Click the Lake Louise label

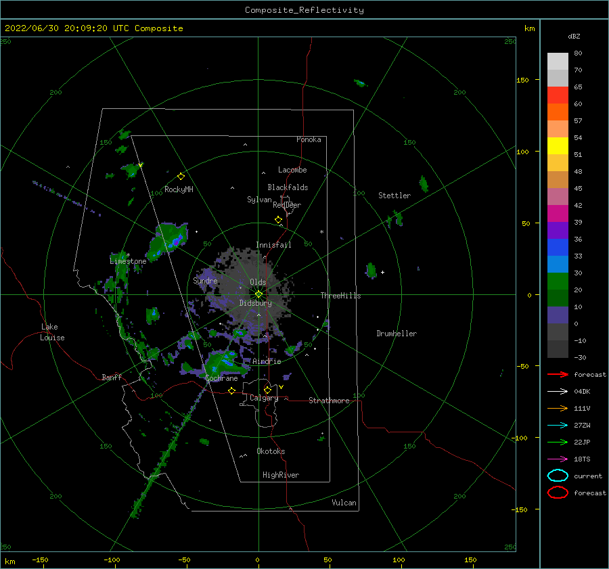coord(52,332)
